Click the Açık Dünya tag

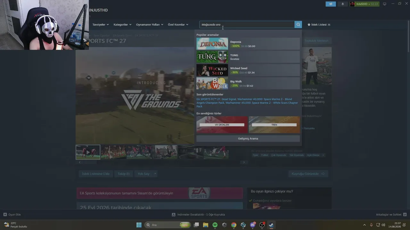tap(313, 155)
